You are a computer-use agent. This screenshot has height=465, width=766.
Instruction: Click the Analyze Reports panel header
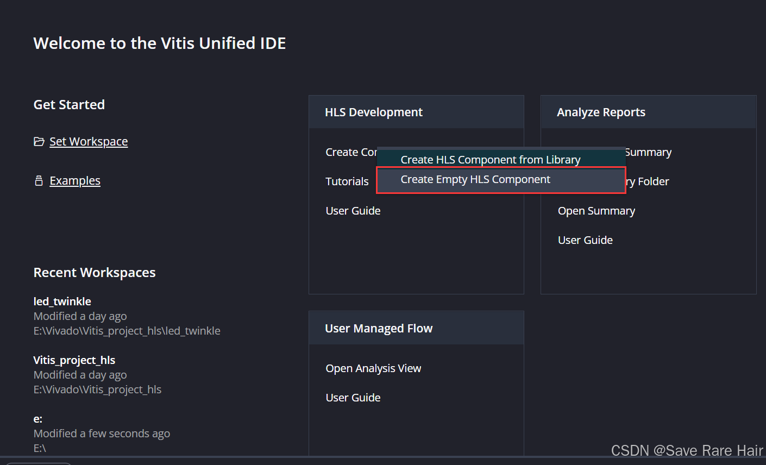tap(648, 112)
